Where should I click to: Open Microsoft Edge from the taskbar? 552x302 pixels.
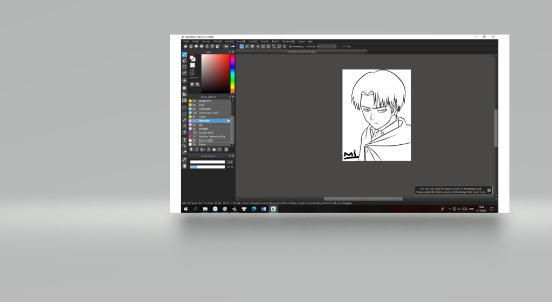254,209
